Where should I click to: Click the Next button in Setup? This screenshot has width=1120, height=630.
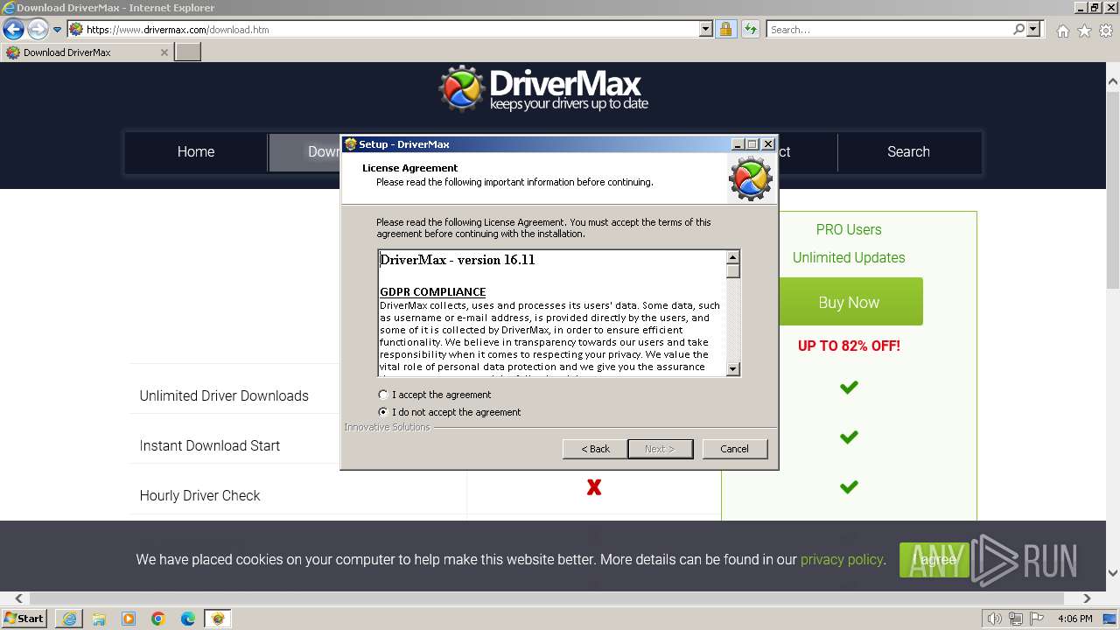tap(660, 449)
